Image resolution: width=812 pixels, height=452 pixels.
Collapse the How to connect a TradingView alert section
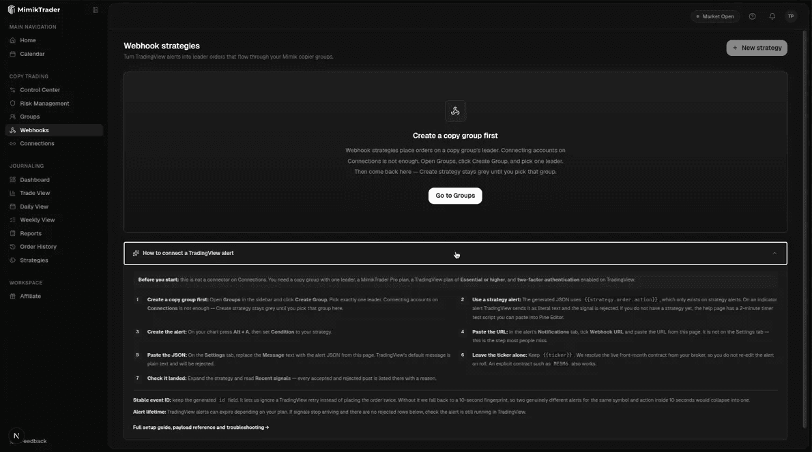pyautogui.click(x=455, y=254)
